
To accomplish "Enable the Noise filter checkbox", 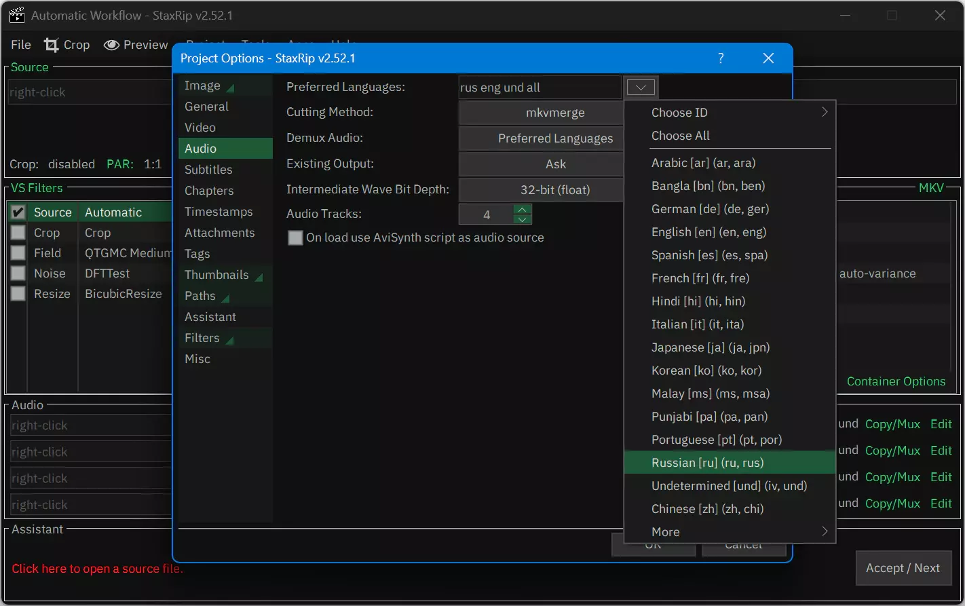I will coord(18,273).
